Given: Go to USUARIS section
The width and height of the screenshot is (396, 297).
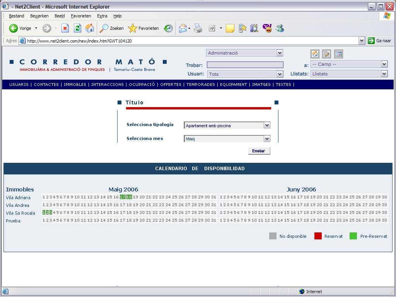Looking at the screenshot, I should (19, 85).
